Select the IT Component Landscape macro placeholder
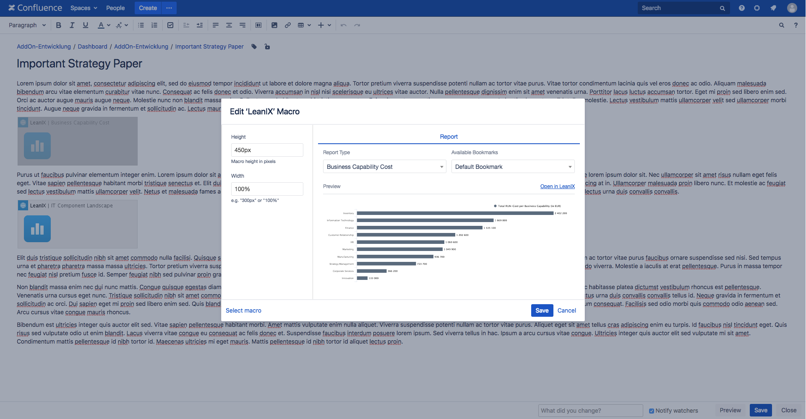Image resolution: width=806 pixels, height=419 pixels. pos(78,224)
